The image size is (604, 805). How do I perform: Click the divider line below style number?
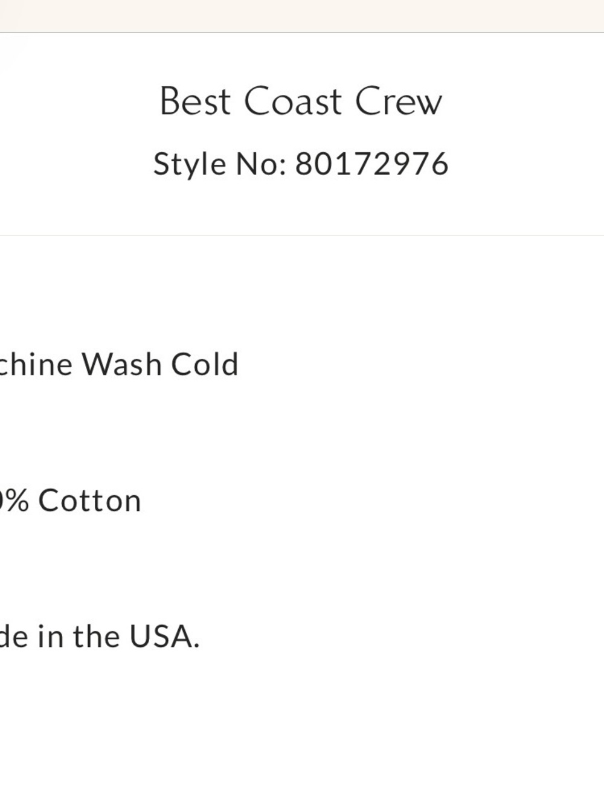302,236
